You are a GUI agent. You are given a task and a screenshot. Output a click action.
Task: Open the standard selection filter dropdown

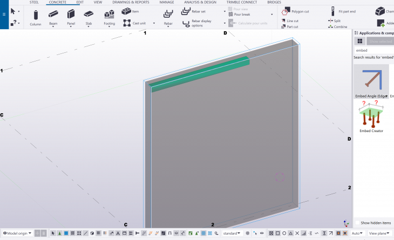tap(232, 234)
